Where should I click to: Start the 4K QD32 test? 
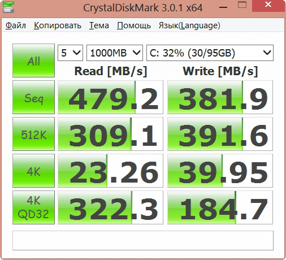pos(33,207)
